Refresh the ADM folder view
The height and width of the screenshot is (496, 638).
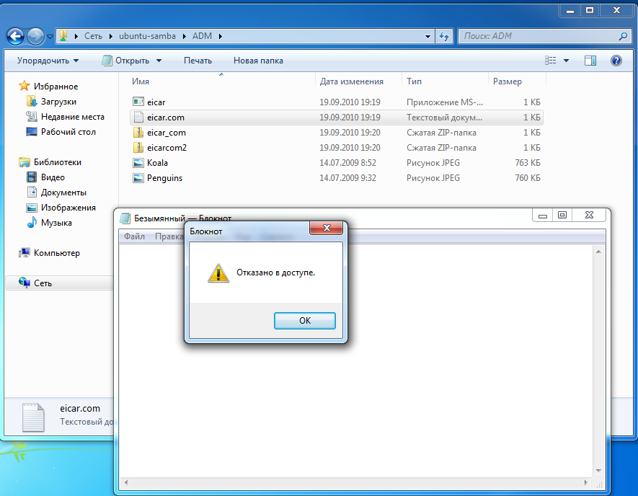pos(444,36)
